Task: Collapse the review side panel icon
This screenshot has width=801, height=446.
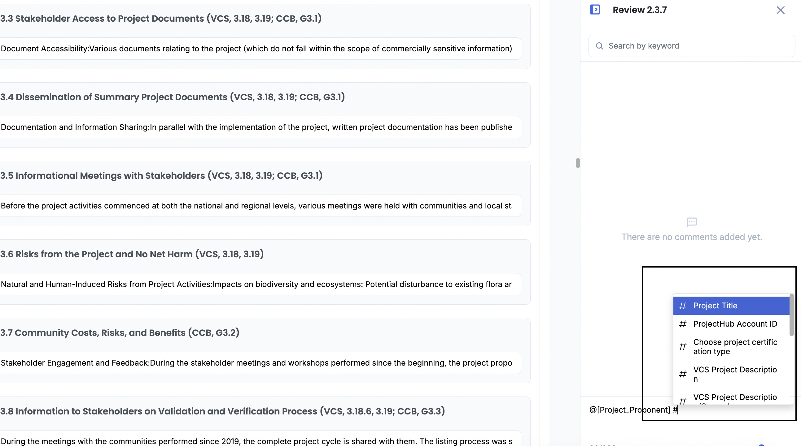Action: (594, 10)
